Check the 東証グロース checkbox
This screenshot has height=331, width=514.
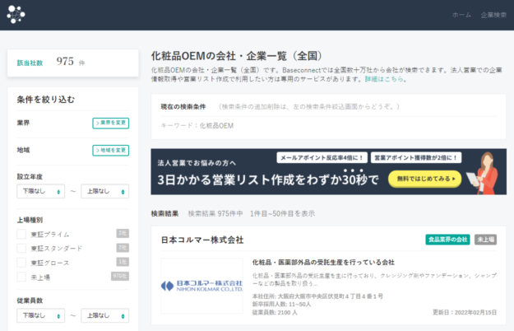tap(21, 263)
